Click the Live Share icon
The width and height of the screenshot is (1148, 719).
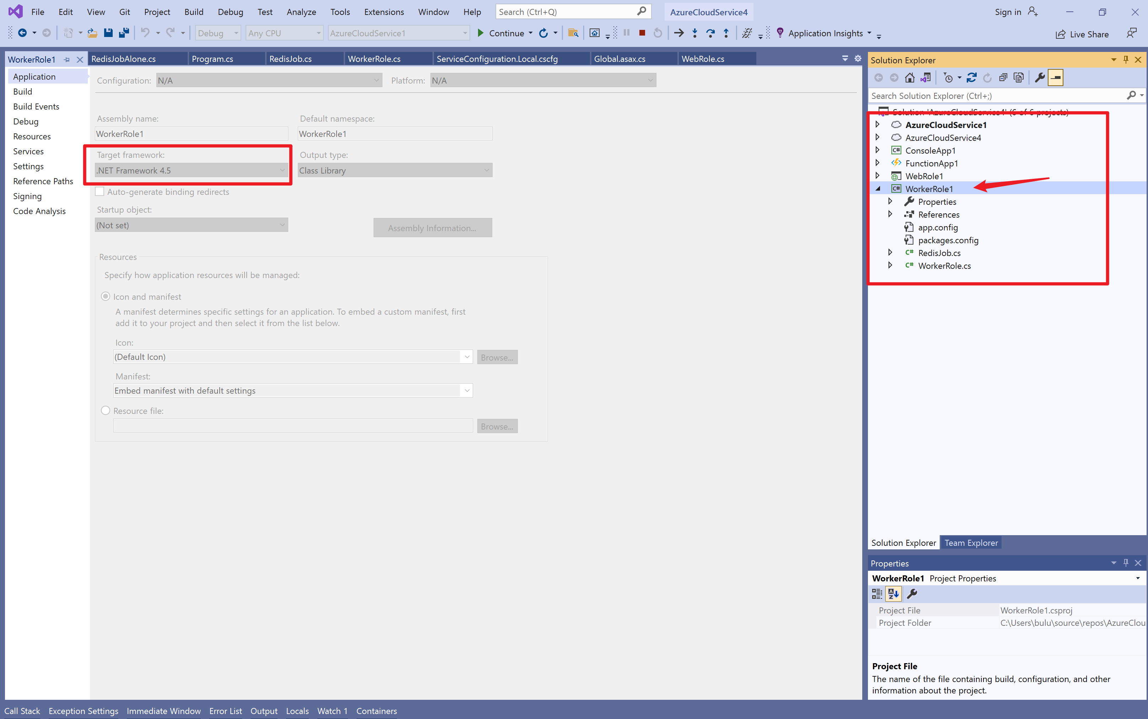pyautogui.click(x=1060, y=34)
